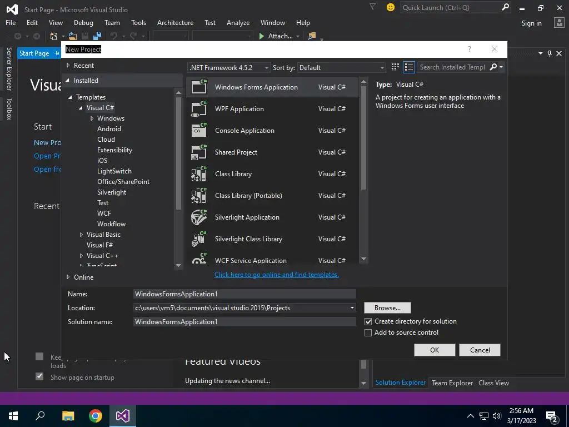Click the Windows Start button
569x427 pixels.
coord(13,416)
